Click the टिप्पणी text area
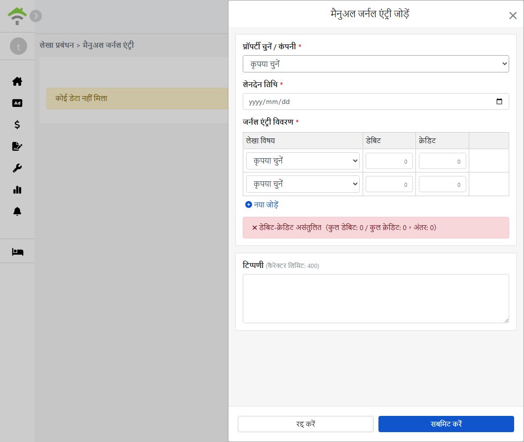 coord(375,299)
